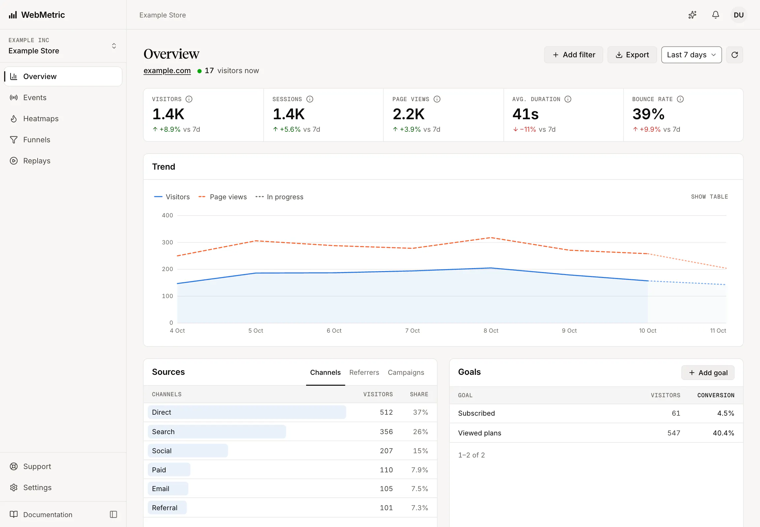Open the notifications bell
Viewport: 760px width, 527px height.
click(715, 15)
